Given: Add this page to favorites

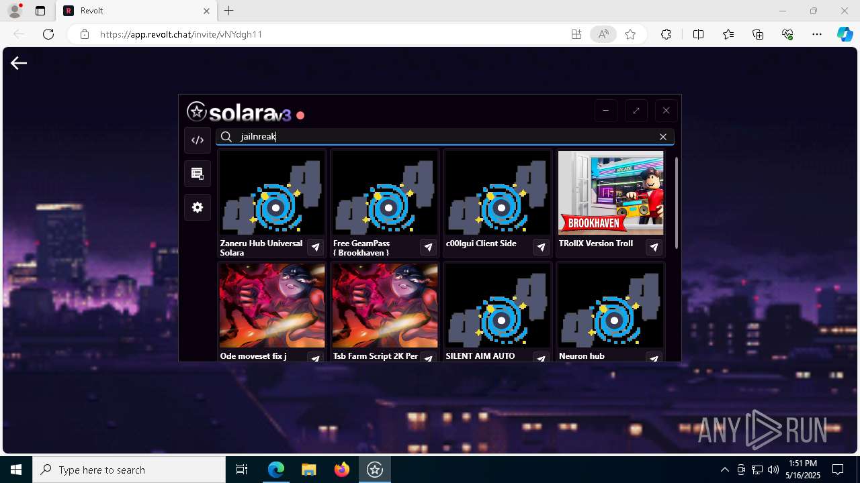Looking at the screenshot, I should (630, 34).
